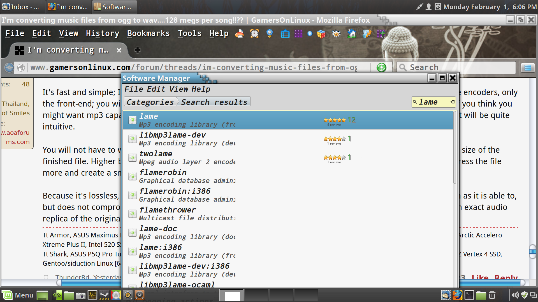
Task: Click the folder with lightning bolt icon
Action: click(x=367, y=34)
